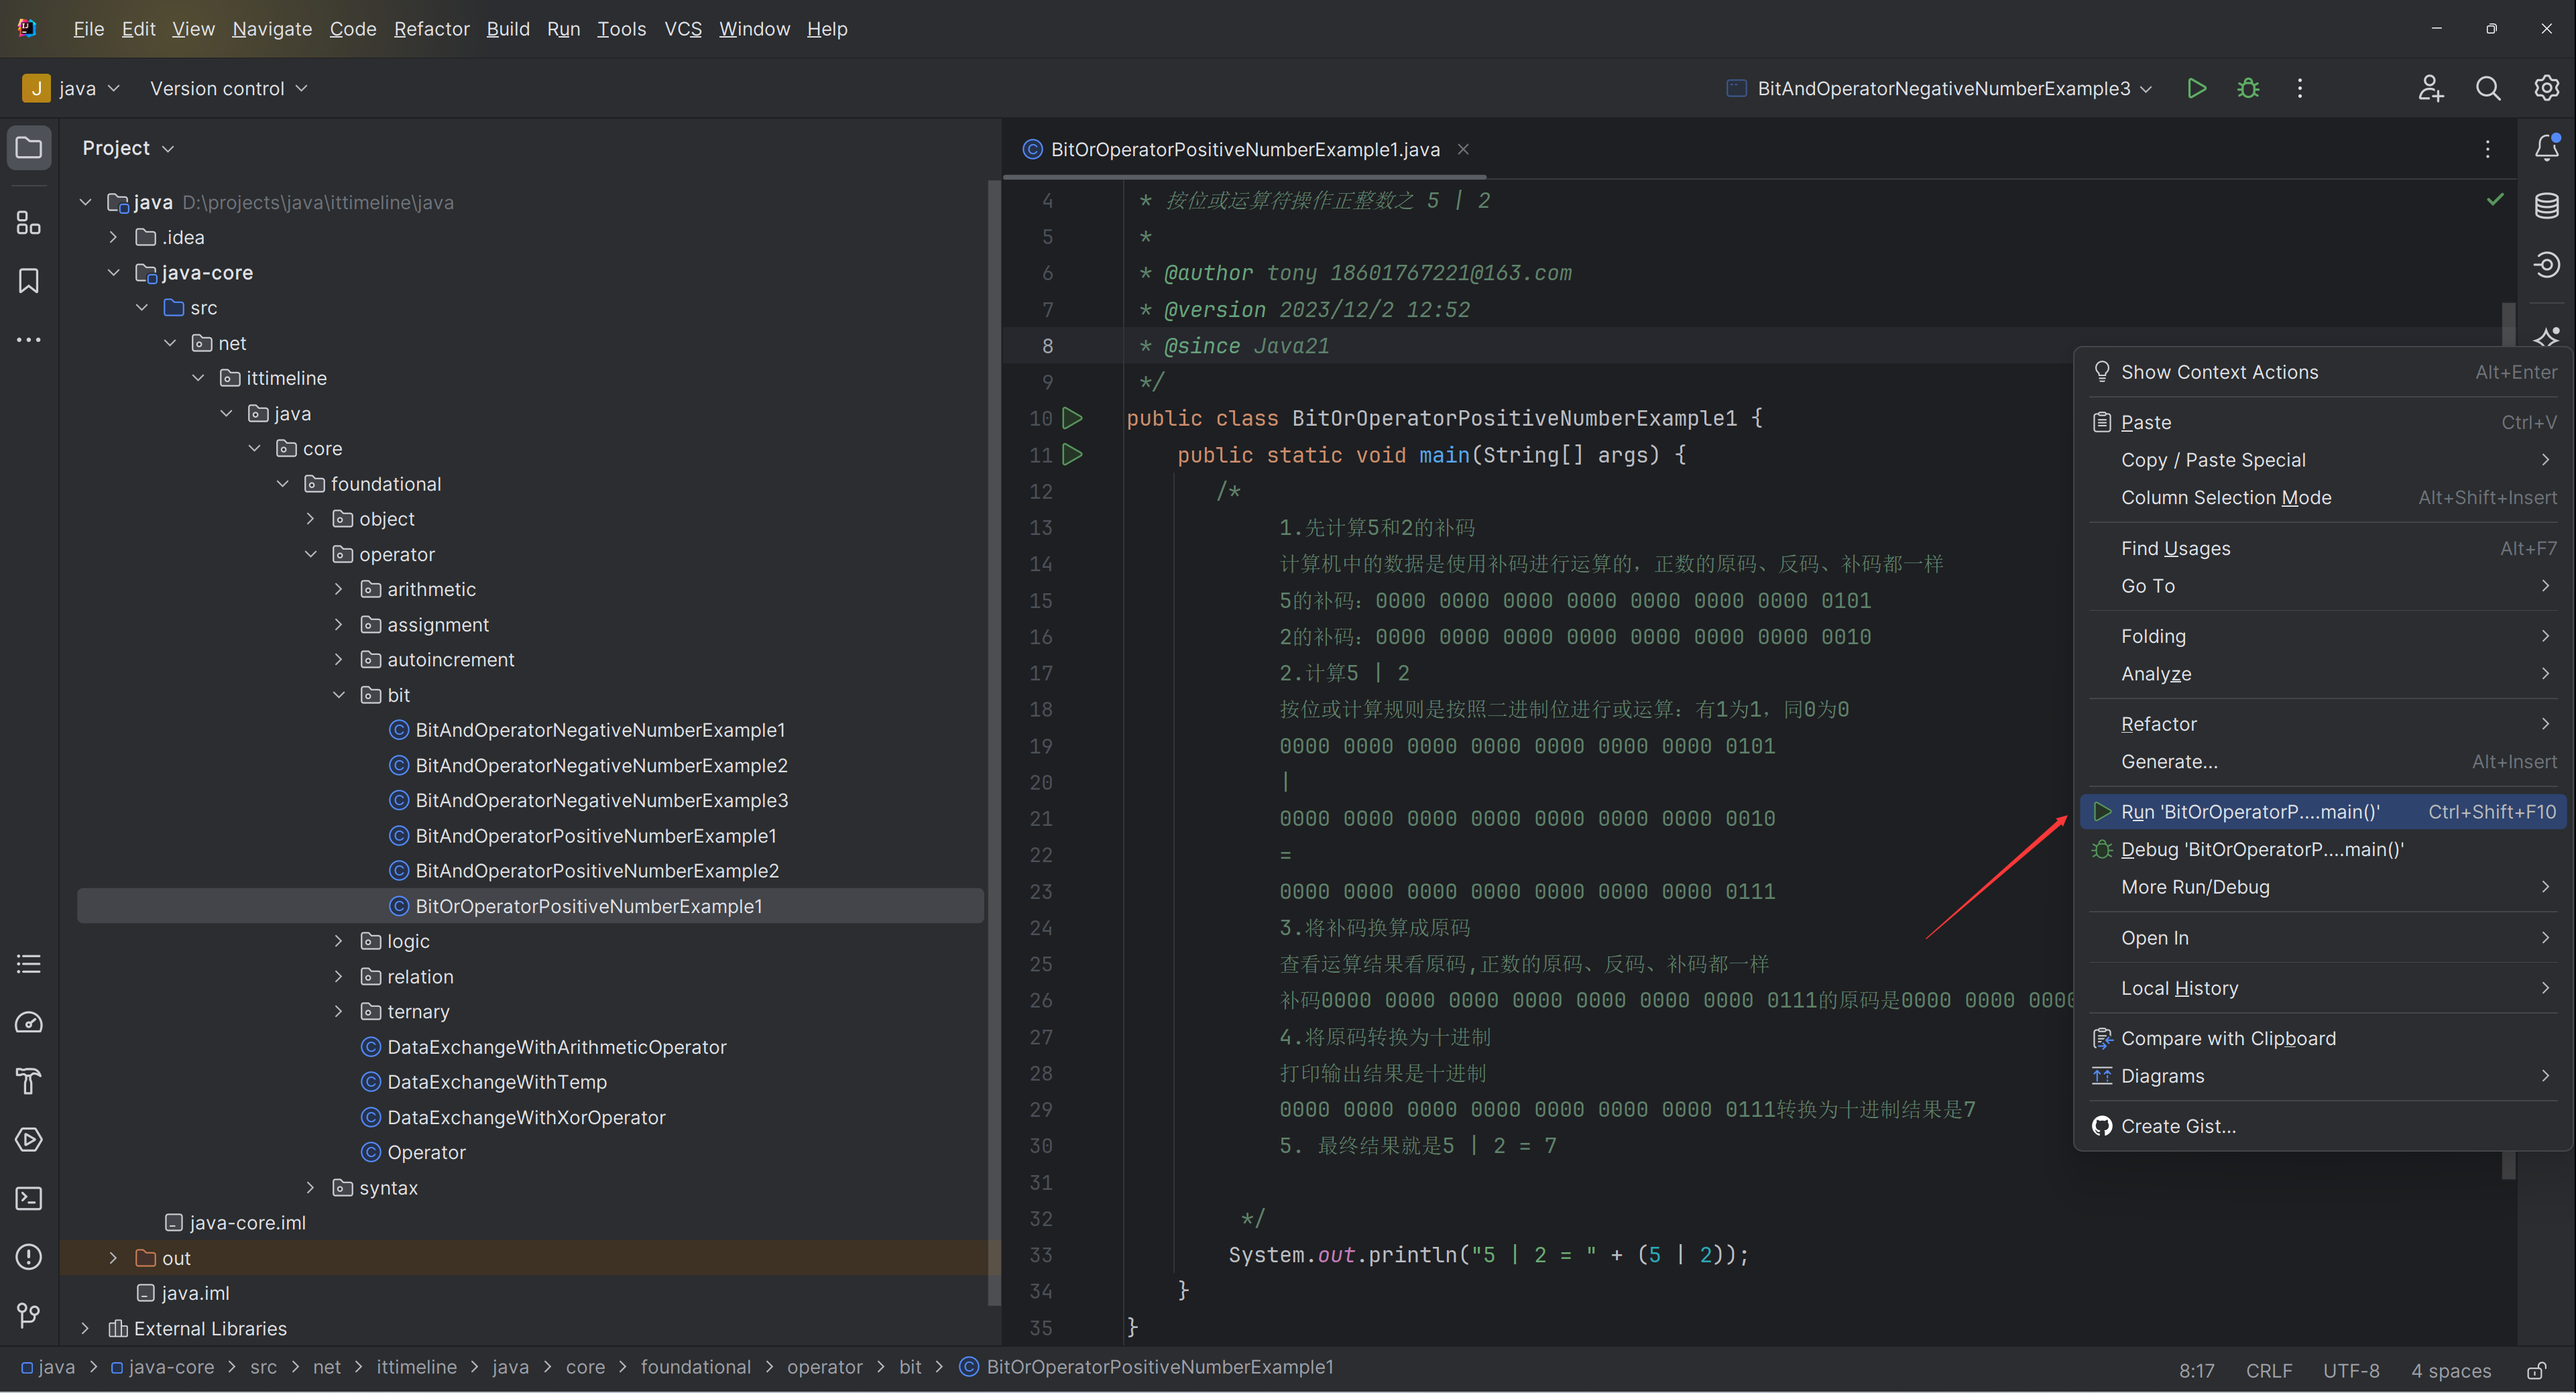
Task: Open Code With Me user icon
Action: tap(2431, 88)
